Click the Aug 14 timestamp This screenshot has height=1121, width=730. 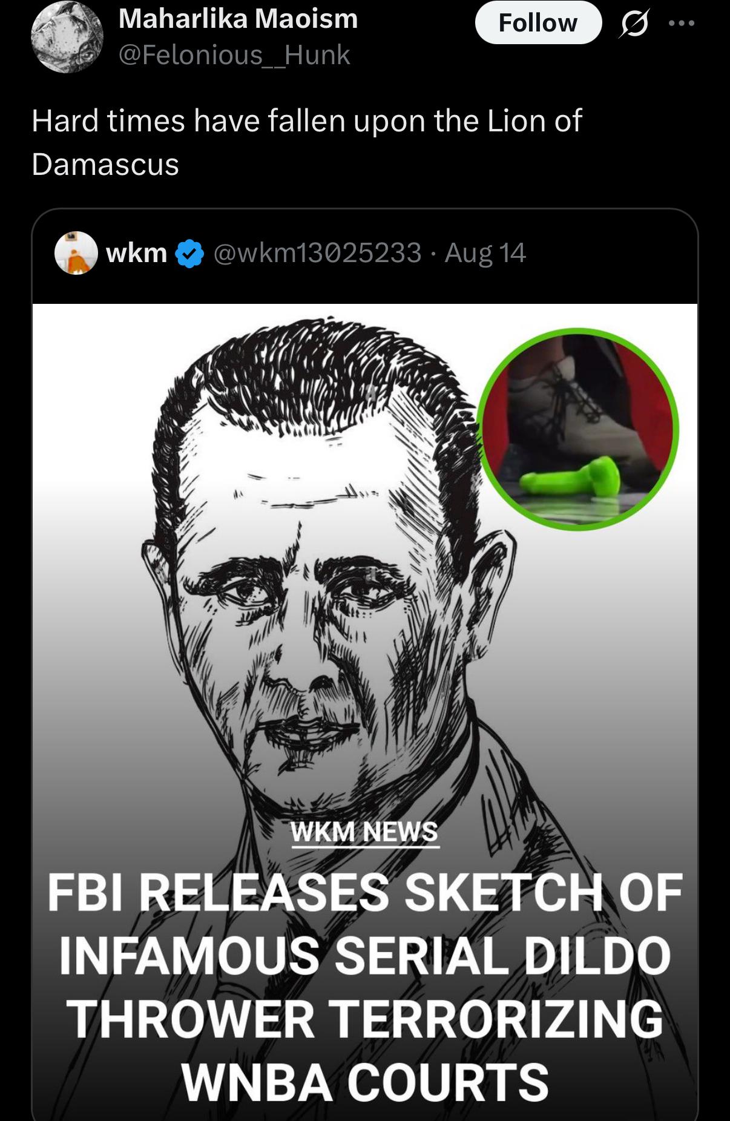(485, 252)
